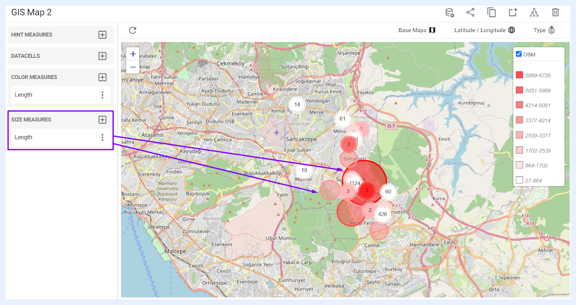Viewport: 576px width, 305px height.
Task: Open the data source settings icon
Action: tap(449, 13)
